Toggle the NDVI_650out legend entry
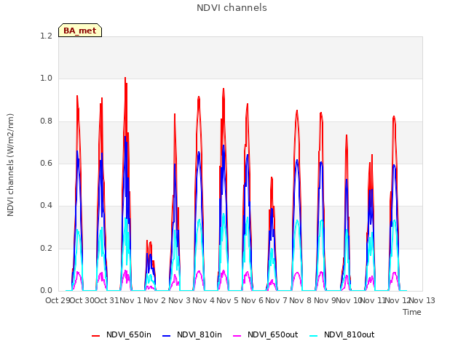The image size is (466, 349). tap(265, 335)
